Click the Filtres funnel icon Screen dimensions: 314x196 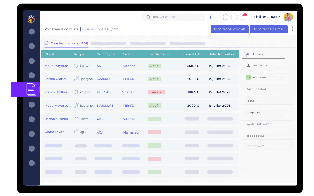246,54
